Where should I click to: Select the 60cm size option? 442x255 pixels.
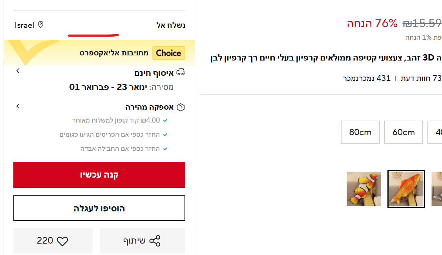coord(403,132)
